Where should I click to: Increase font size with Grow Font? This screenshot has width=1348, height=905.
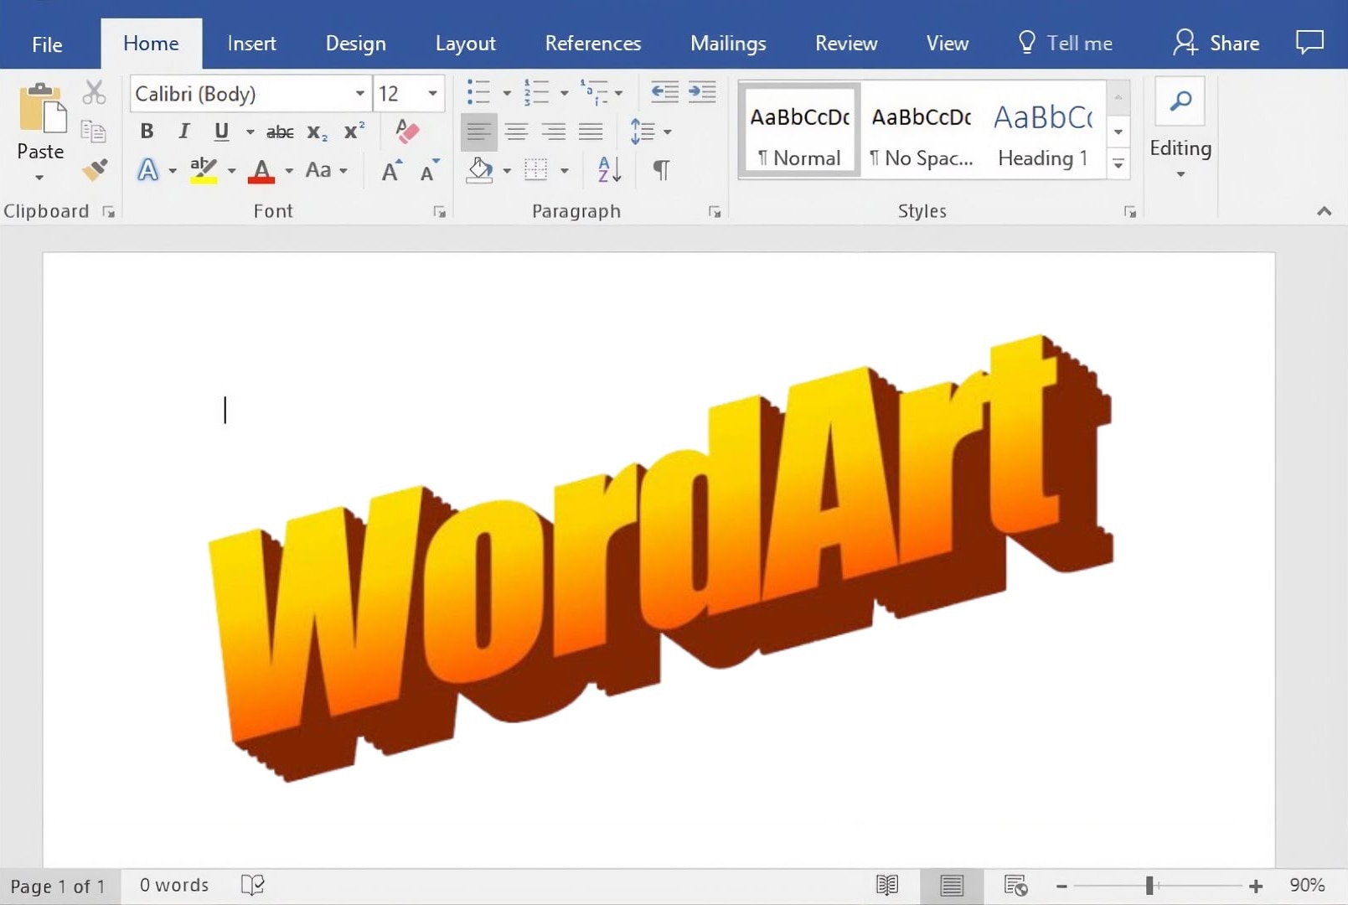pos(392,171)
